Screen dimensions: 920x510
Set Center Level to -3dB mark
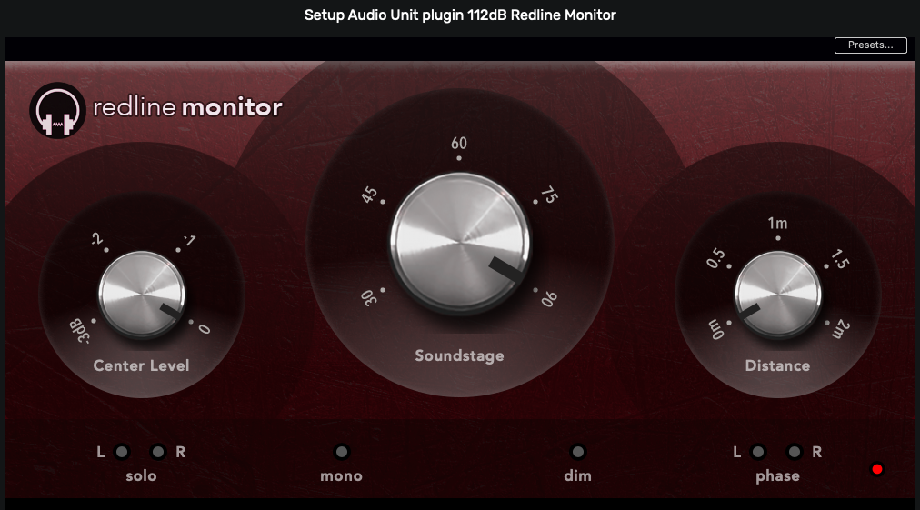pos(80,330)
